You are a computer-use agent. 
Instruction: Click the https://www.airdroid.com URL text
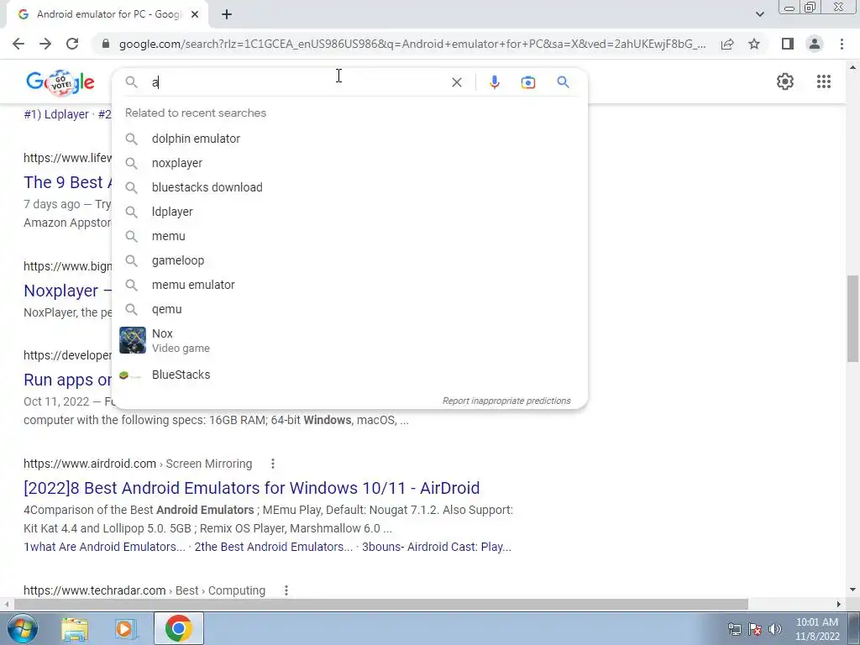[x=90, y=464]
